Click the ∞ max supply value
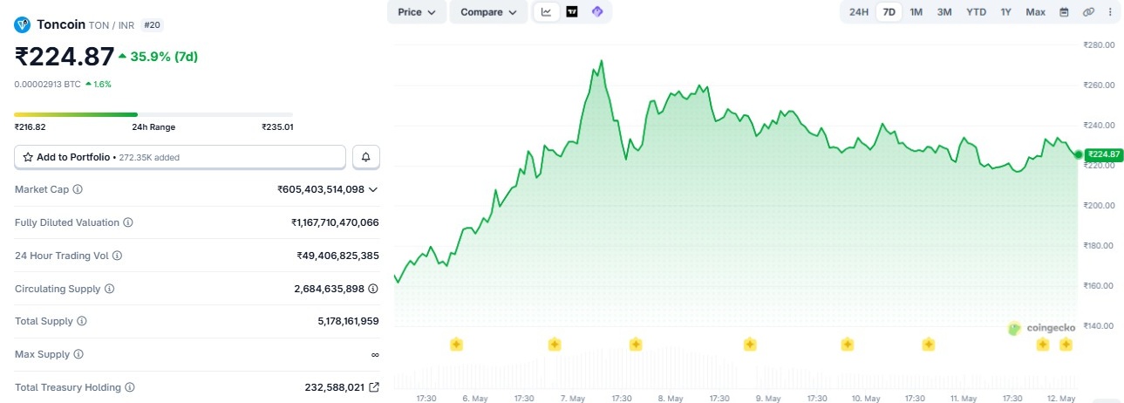Viewport: 1124px width, 403px height. (375, 354)
